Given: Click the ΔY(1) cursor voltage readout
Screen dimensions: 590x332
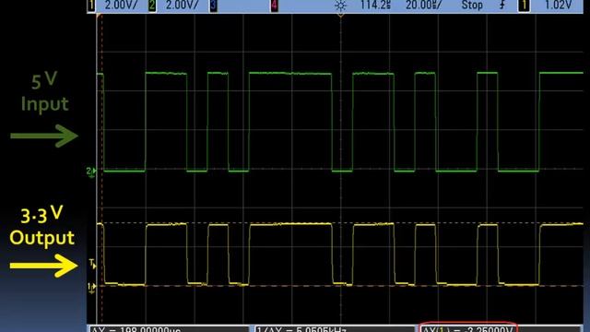Looking at the screenshot, I should tap(468, 329).
